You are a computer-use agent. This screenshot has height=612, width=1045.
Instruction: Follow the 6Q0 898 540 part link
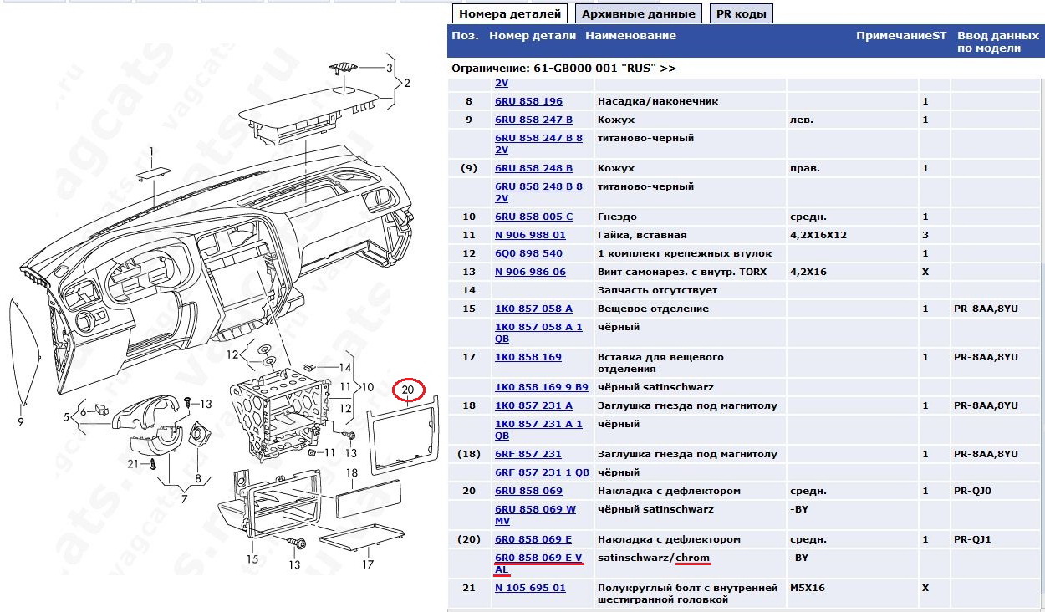coord(528,253)
